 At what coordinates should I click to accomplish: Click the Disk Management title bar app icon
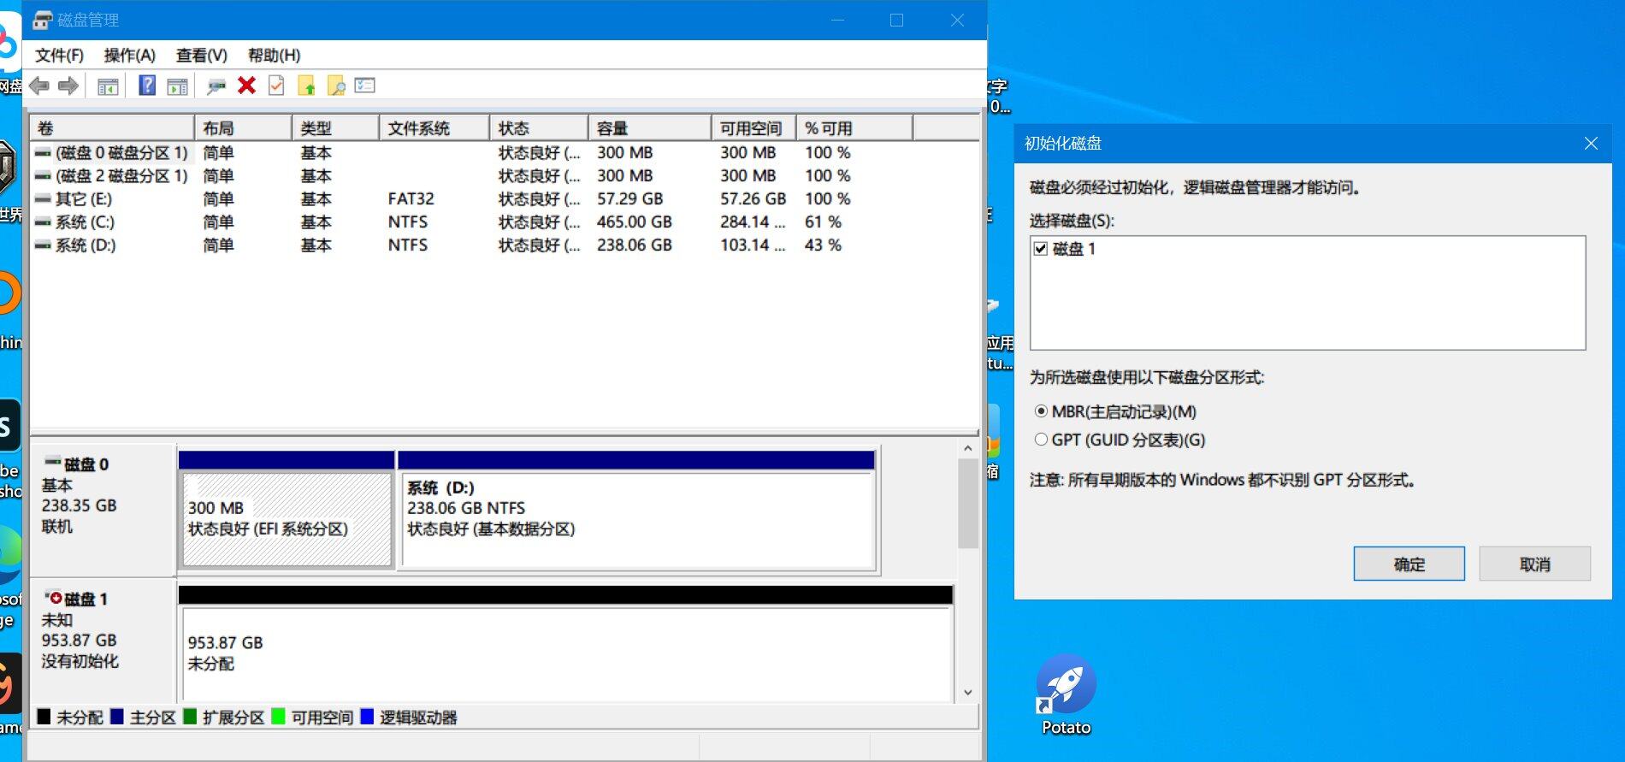(x=43, y=20)
